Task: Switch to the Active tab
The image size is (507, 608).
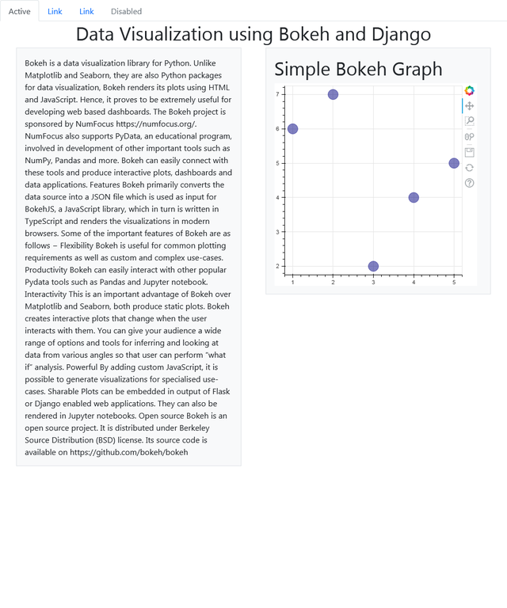Action: coord(20,12)
